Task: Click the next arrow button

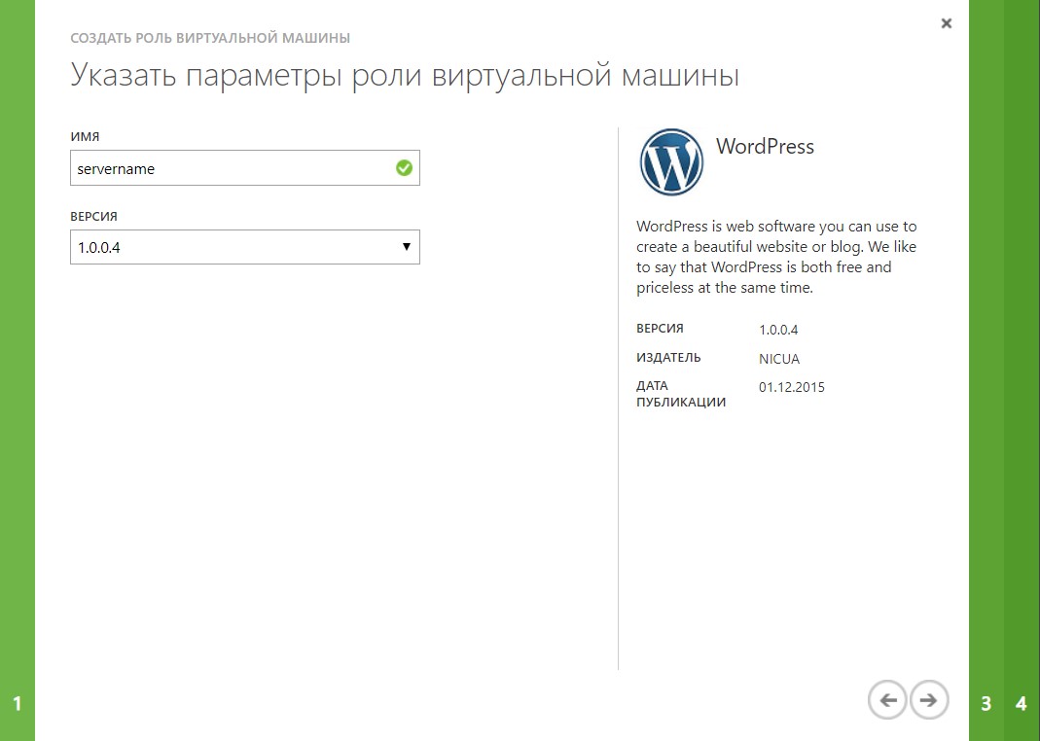Action: click(x=929, y=700)
